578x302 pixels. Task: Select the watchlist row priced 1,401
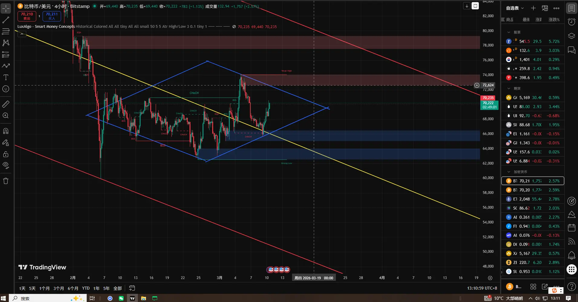(x=533, y=59)
